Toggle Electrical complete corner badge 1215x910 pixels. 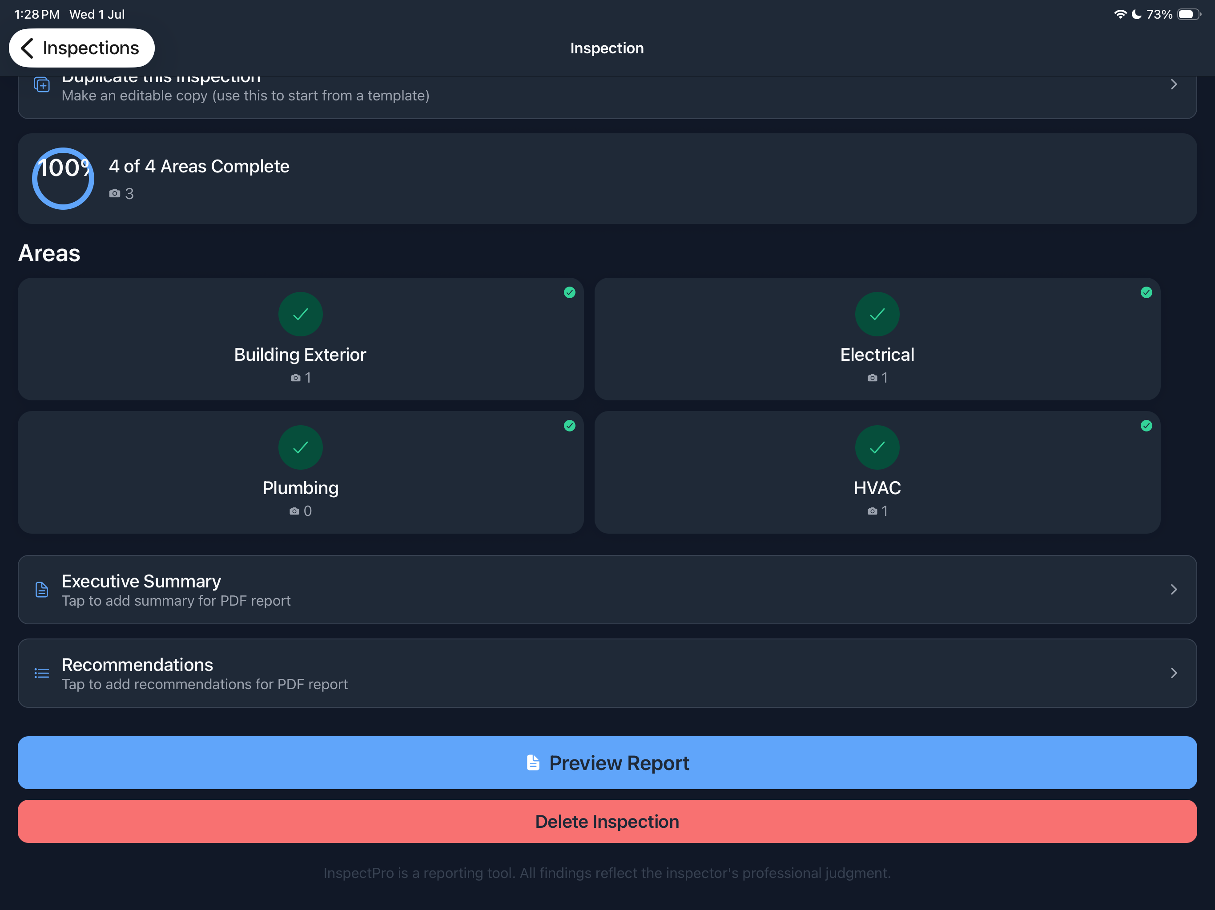1147,292
